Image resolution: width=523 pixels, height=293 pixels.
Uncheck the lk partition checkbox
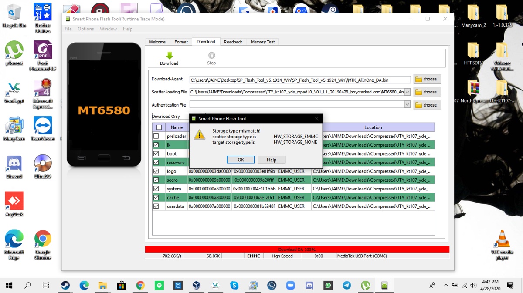pyautogui.click(x=156, y=145)
